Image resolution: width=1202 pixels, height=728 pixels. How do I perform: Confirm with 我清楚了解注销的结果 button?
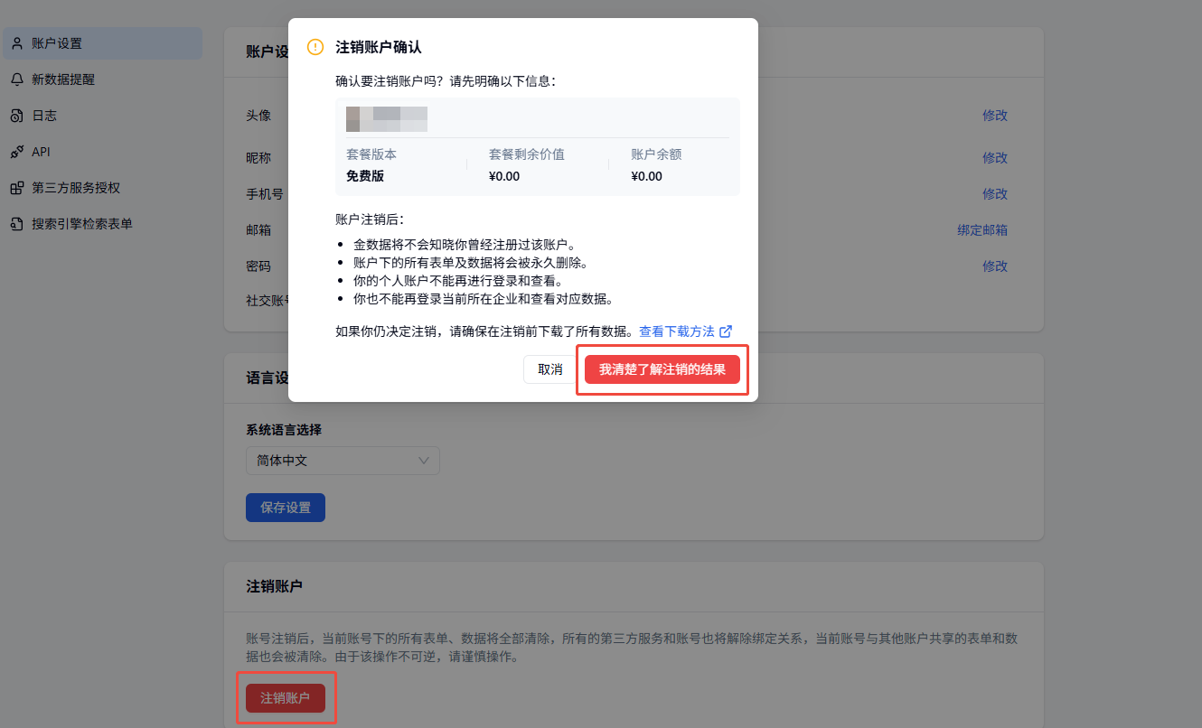[662, 369]
